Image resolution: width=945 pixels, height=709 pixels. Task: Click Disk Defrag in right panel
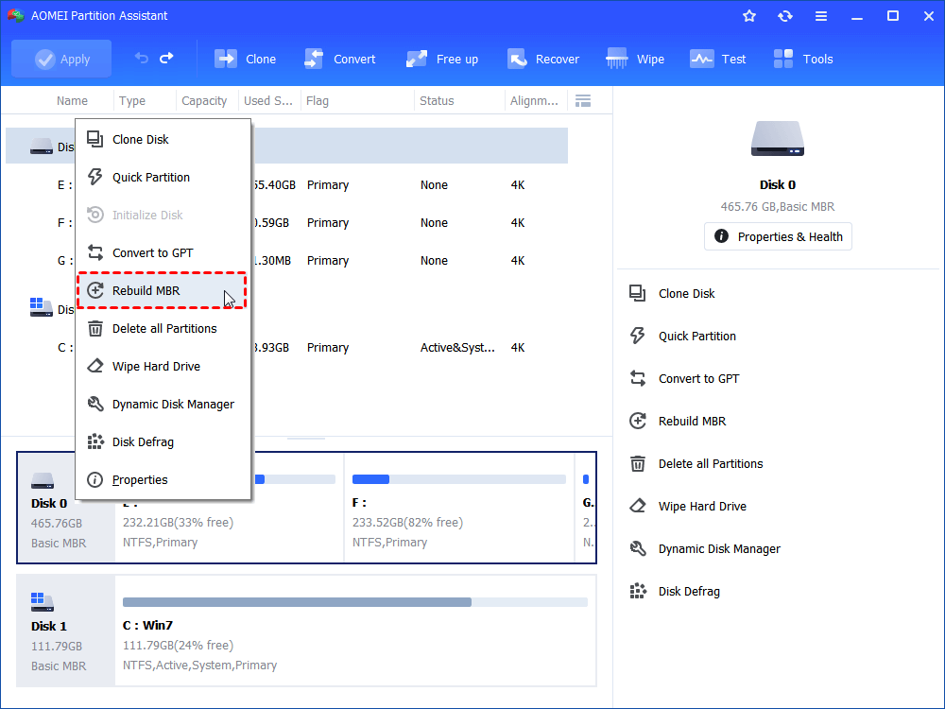pos(675,592)
